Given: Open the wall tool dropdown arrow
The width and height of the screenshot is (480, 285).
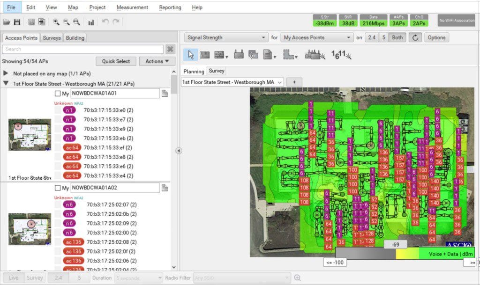Looking at the screenshot, I should coord(227,57).
